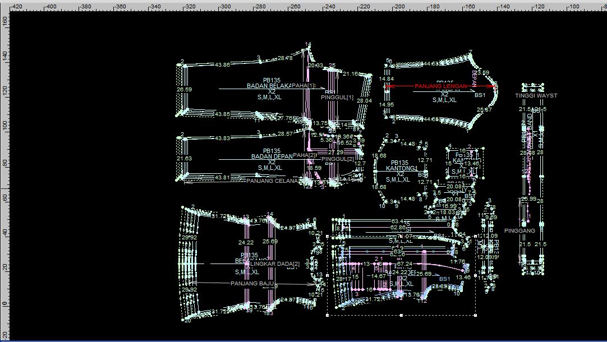This screenshot has height=342, width=607.
Task: Click the PANJANG CELANA measurement label
Action: tap(272, 181)
